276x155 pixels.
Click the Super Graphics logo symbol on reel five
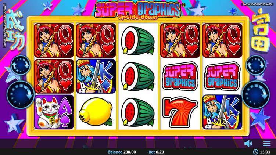pos(222,76)
